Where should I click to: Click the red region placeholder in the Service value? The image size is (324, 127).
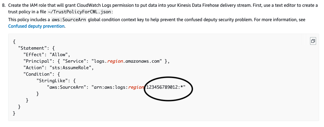[x=116, y=61]
